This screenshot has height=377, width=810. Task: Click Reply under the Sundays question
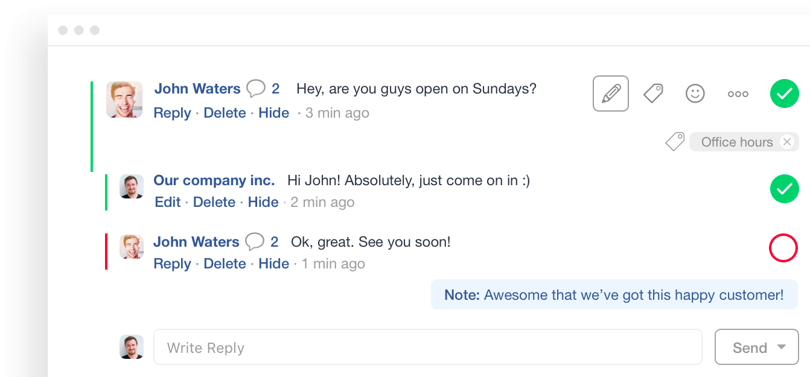coord(172,113)
